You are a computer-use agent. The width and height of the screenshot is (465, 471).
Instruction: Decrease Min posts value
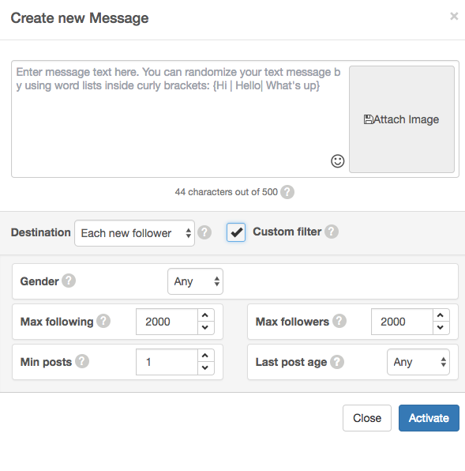pyautogui.click(x=205, y=367)
